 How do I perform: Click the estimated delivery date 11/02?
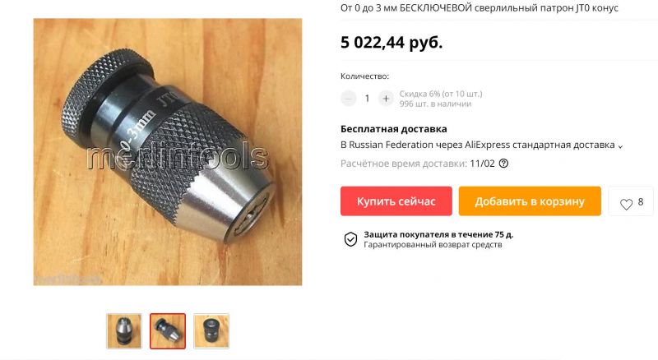pyautogui.click(x=482, y=164)
